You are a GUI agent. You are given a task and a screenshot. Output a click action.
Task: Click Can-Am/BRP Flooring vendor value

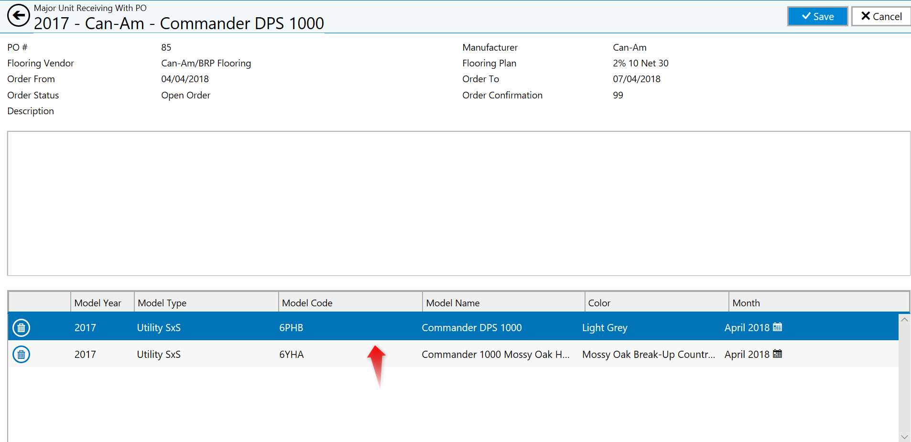206,63
